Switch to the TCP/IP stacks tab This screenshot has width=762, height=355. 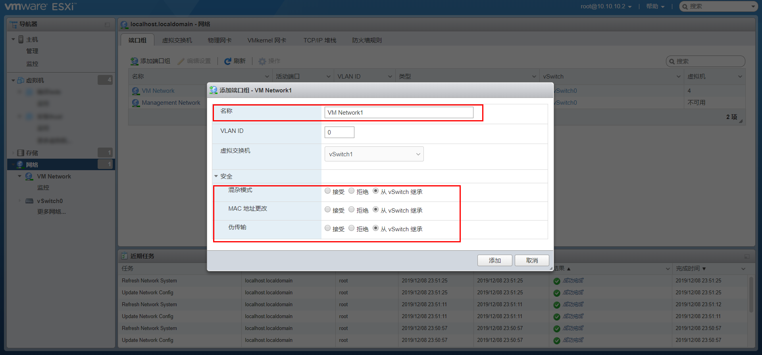click(320, 40)
